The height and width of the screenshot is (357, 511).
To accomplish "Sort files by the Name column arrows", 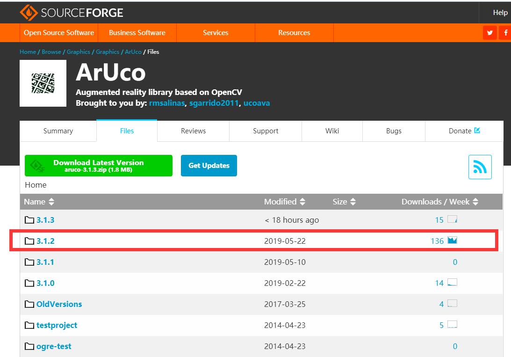I will 51,202.
